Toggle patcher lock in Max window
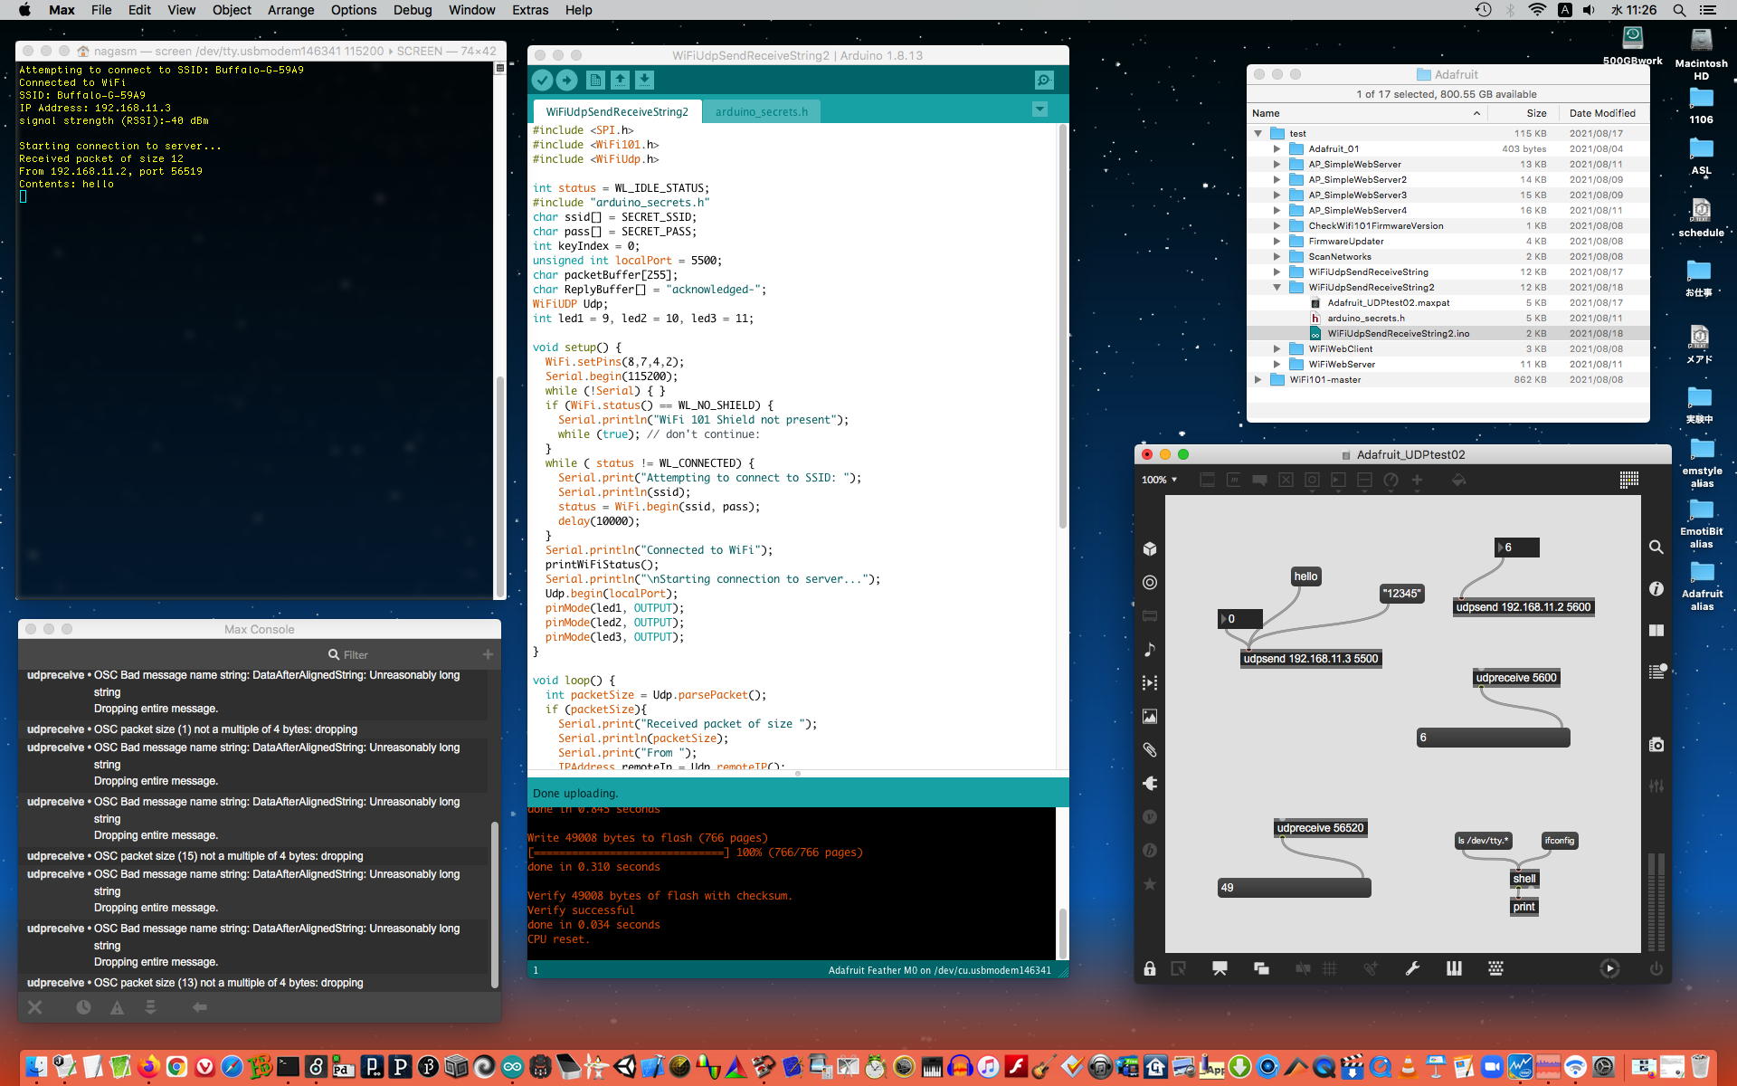The height and width of the screenshot is (1086, 1737). [x=1149, y=968]
